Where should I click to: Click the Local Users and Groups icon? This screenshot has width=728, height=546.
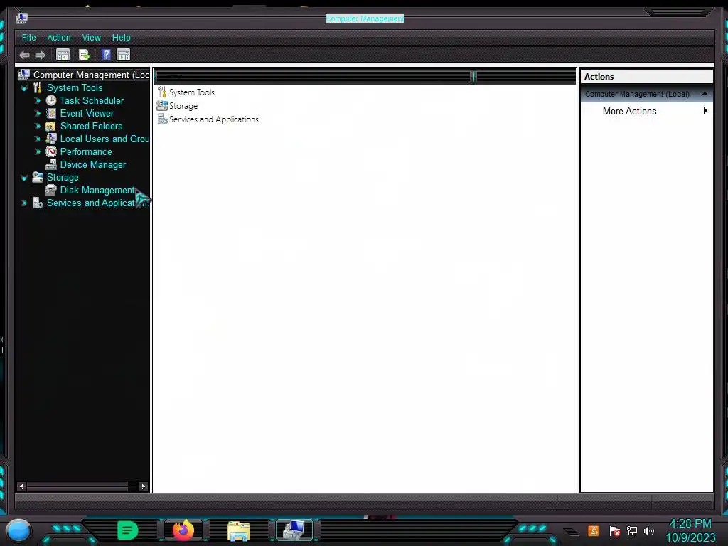click(51, 139)
